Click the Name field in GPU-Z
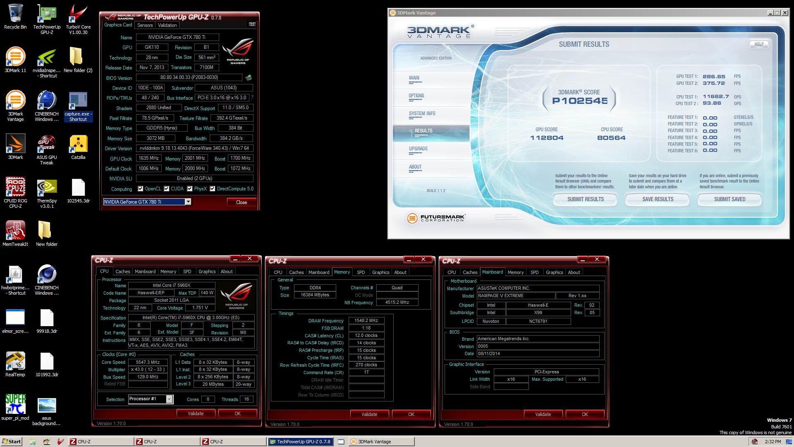The image size is (794, 447). click(177, 37)
